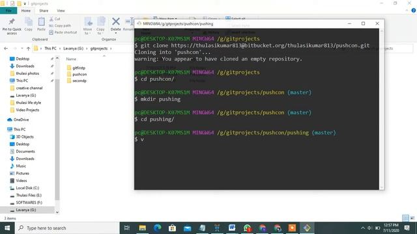This screenshot has width=417, height=234.
Task: Go up one folder level arrow
Action: pos(28,49)
